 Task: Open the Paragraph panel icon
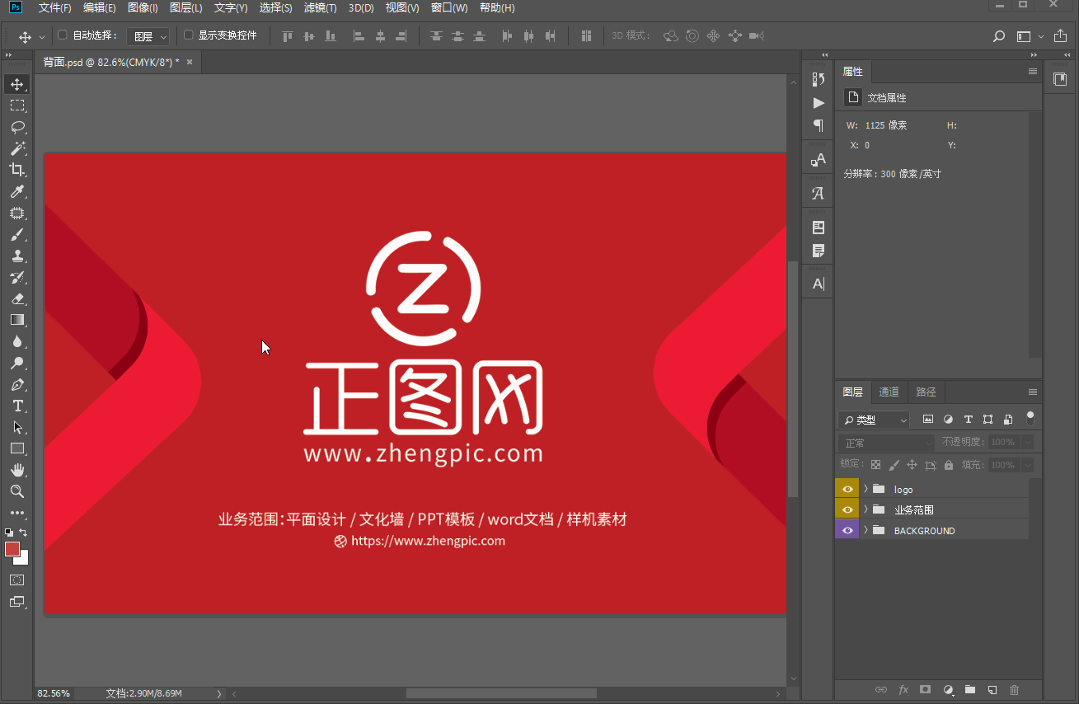819,125
